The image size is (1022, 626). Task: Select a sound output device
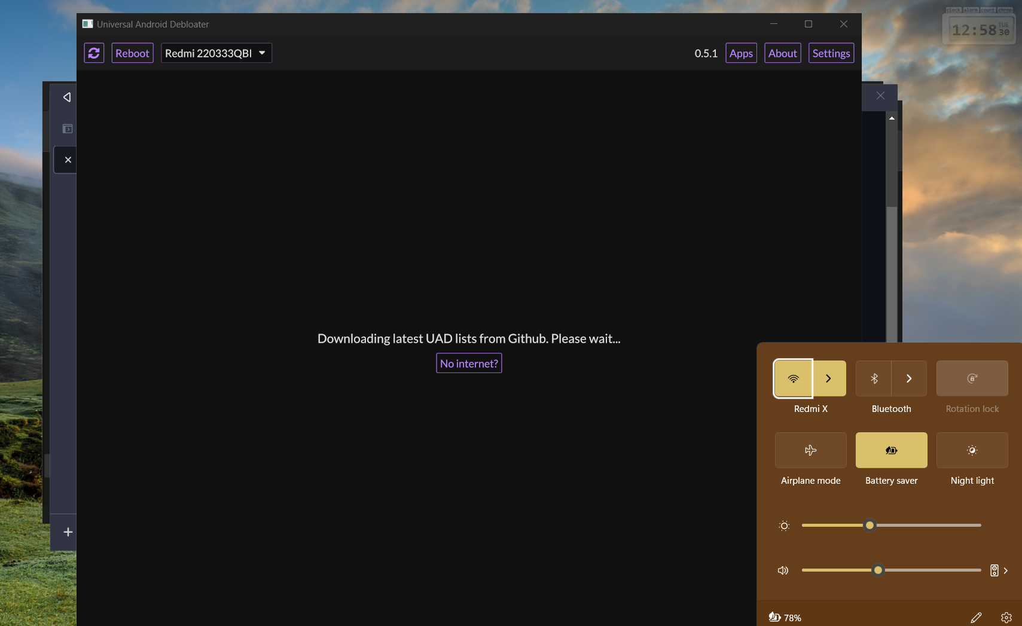pyautogui.click(x=999, y=570)
